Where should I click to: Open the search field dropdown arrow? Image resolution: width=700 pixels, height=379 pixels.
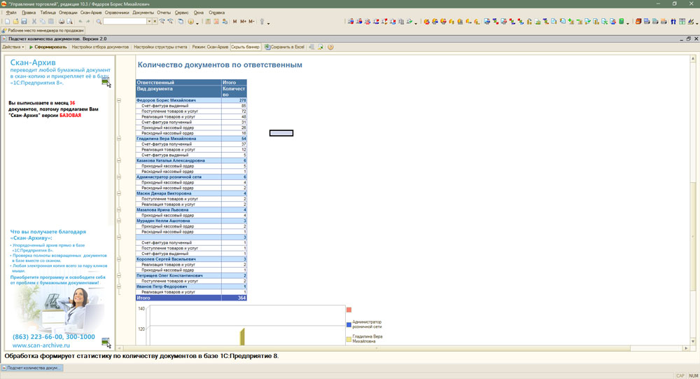click(x=148, y=22)
